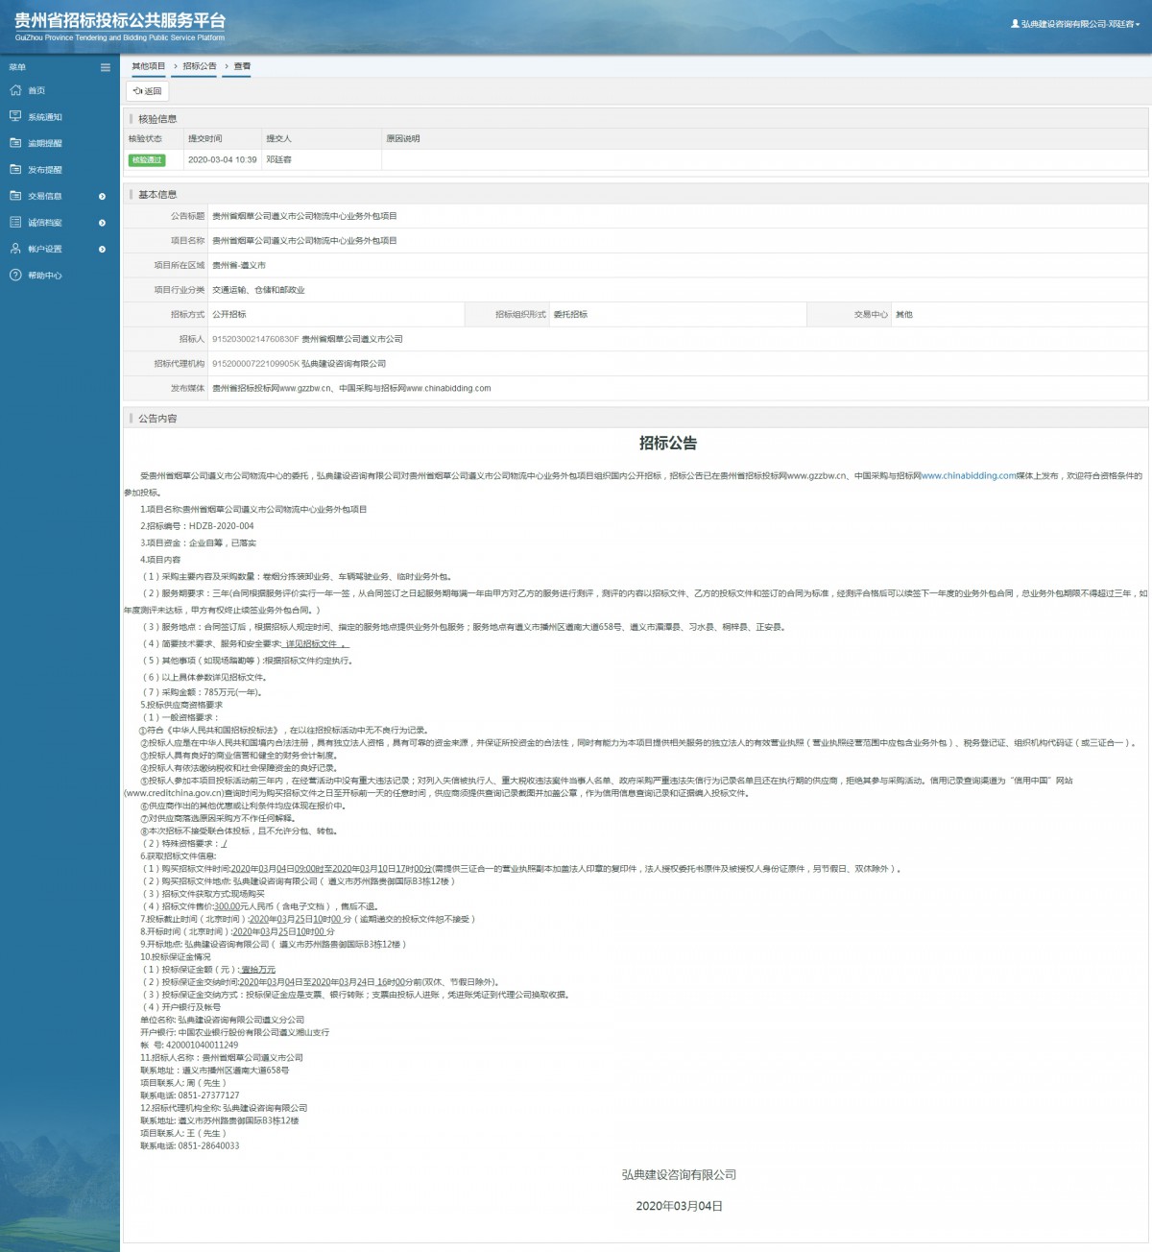Image resolution: width=1152 pixels, height=1252 pixels.
Task: Open the user account dropdown 邓廷容
Action: (x=1075, y=24)
